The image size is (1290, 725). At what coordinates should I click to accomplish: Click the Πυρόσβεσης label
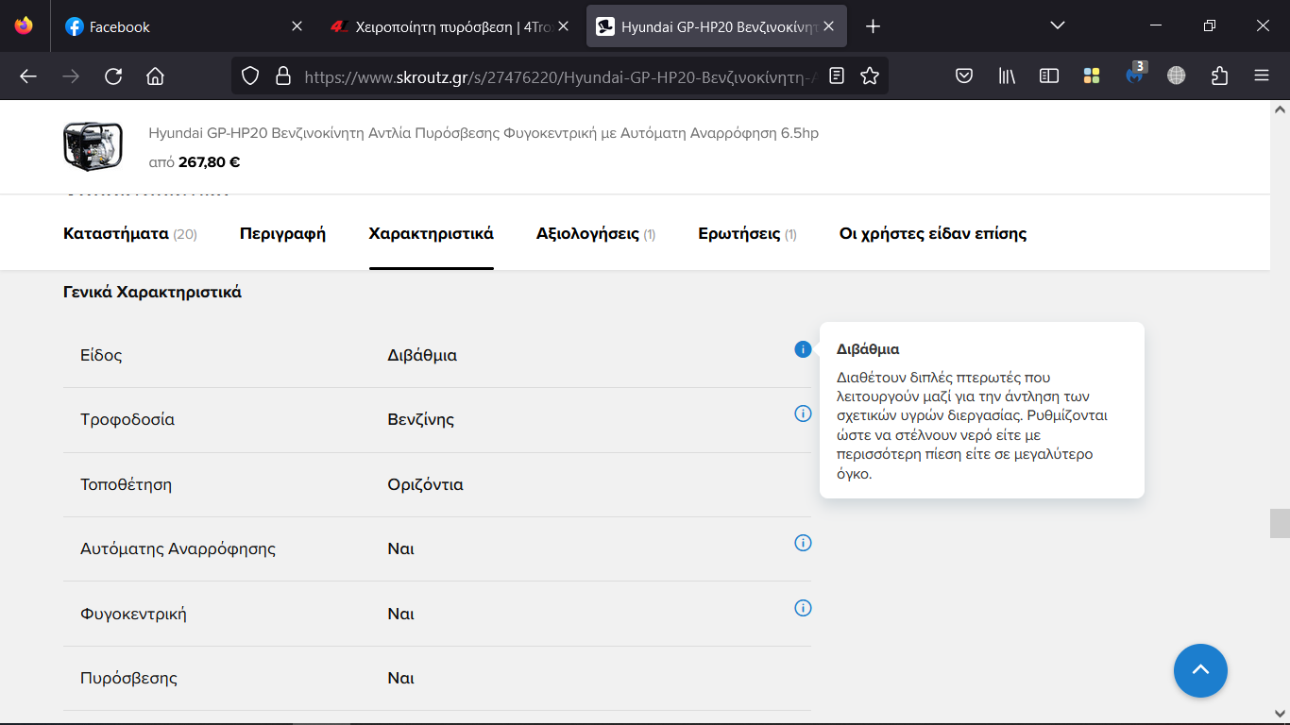128,678
